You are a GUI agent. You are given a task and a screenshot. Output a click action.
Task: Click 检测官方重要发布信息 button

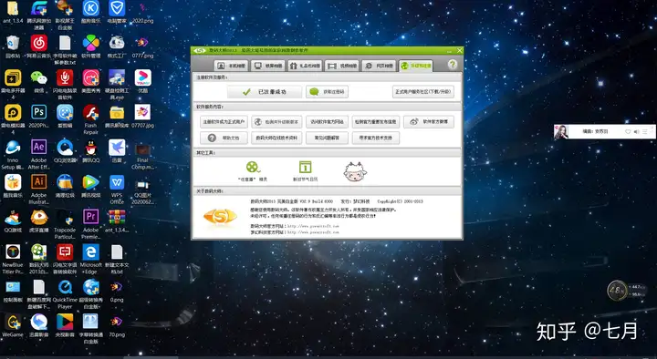click(376, 122)
